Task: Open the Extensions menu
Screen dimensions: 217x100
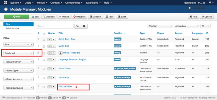Action: pos(93,3)
